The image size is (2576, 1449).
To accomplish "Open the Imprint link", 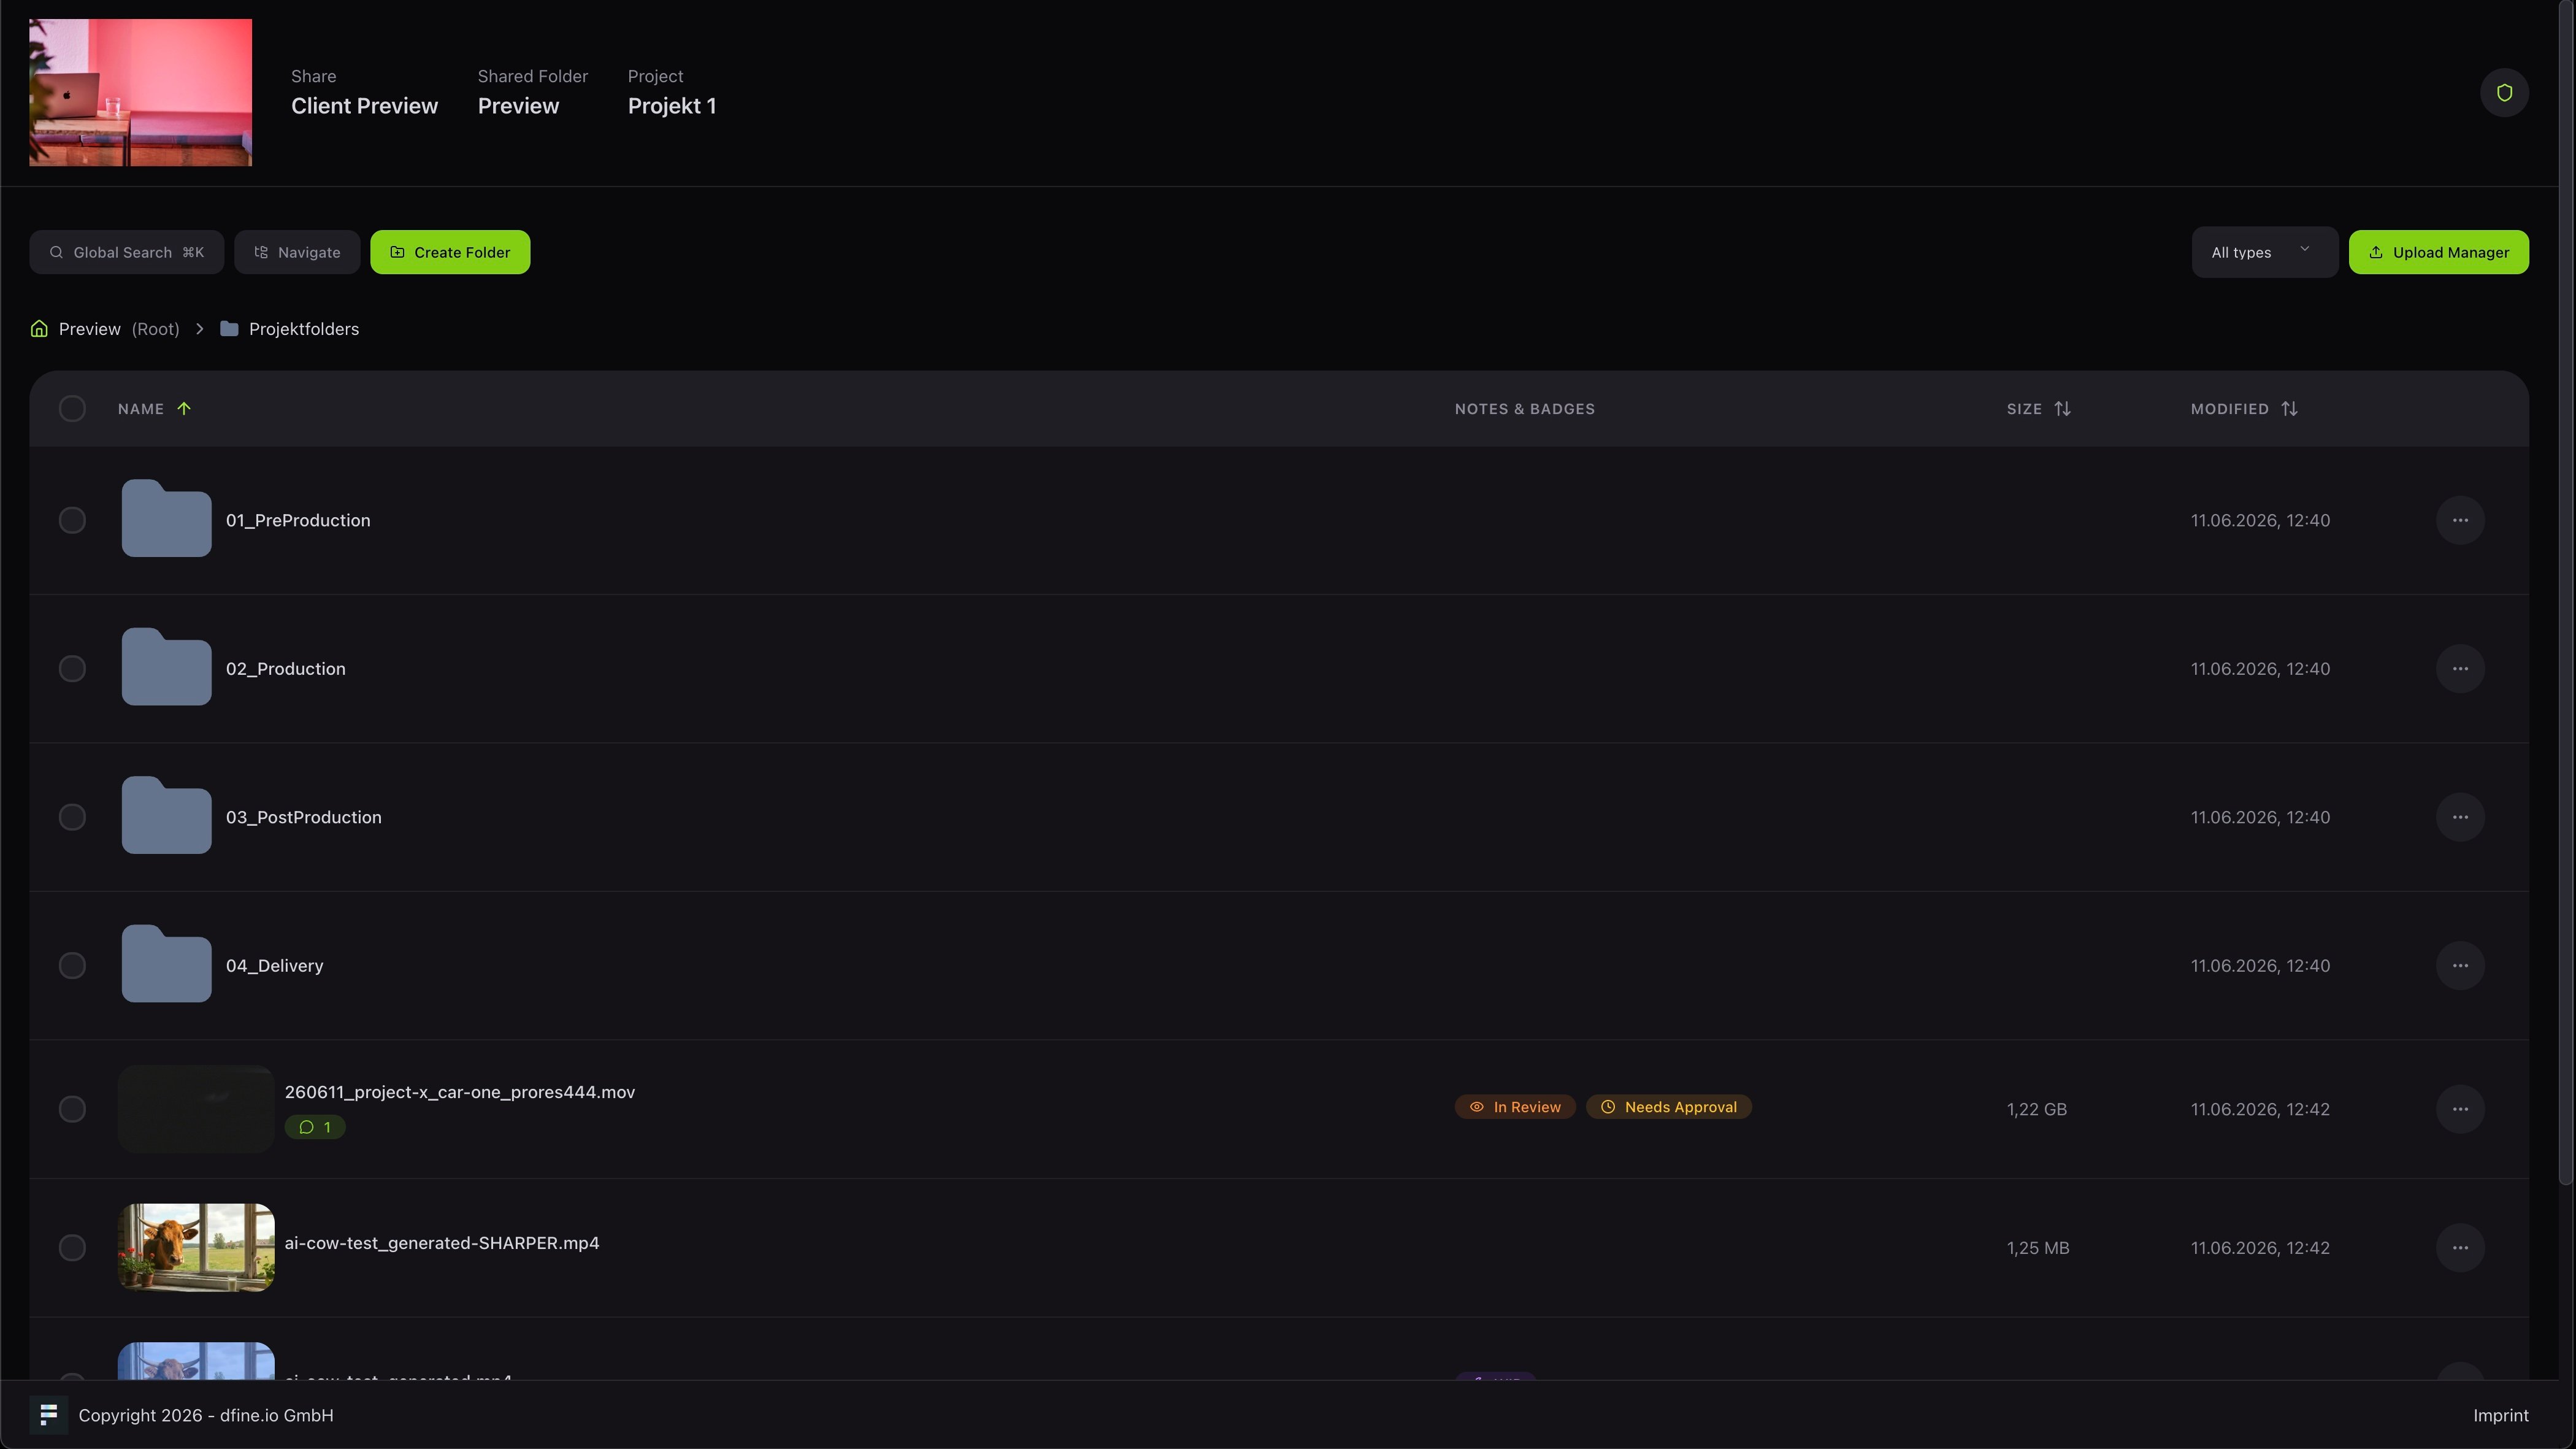I will (2500, 1415).
